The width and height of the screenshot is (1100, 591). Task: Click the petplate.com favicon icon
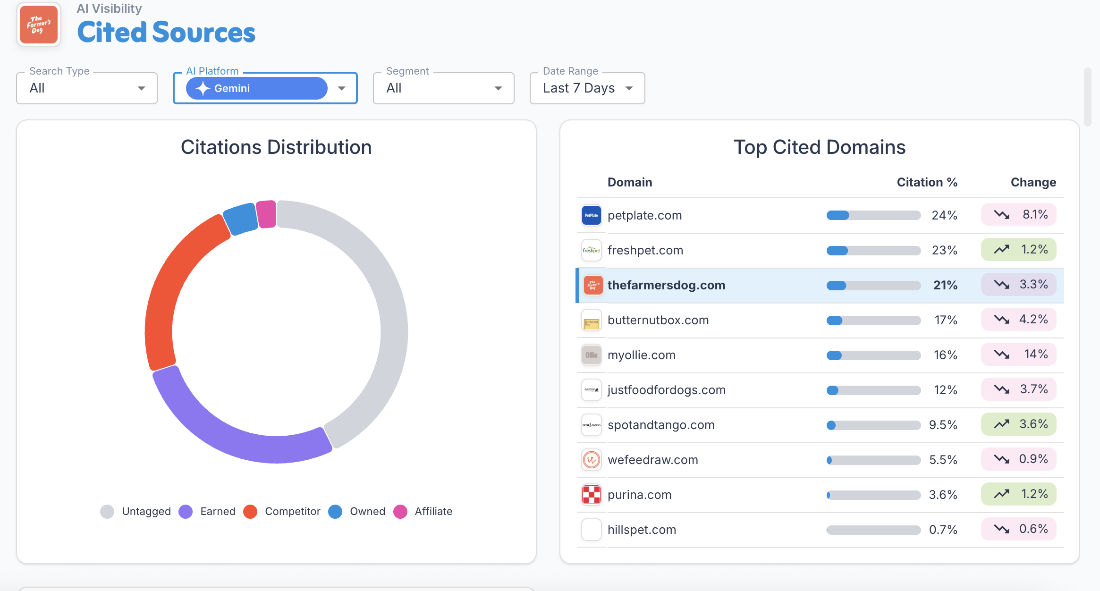[x=591, y=215]
